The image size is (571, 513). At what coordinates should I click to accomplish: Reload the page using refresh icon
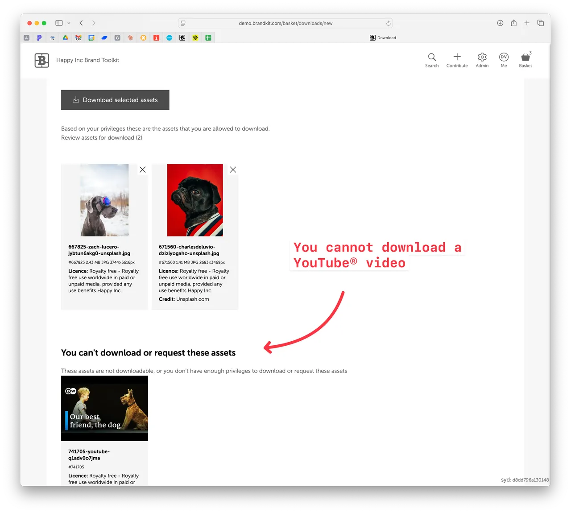tap(388, 23)
